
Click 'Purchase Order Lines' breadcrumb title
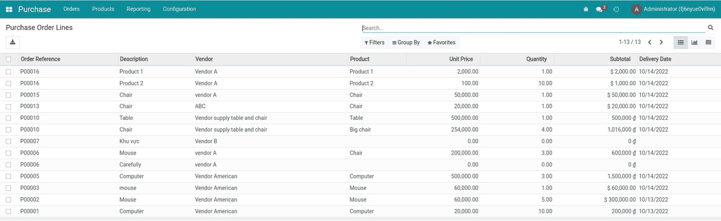coord(39,28)
